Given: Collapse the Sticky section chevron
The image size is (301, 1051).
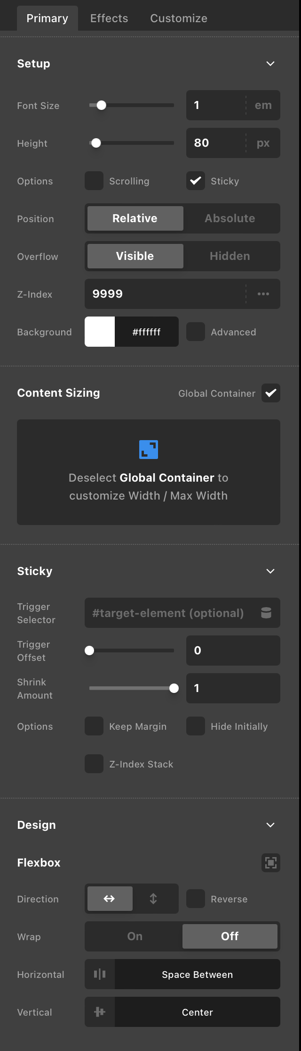Looking at the screenshot, I should tap(270, 571).
